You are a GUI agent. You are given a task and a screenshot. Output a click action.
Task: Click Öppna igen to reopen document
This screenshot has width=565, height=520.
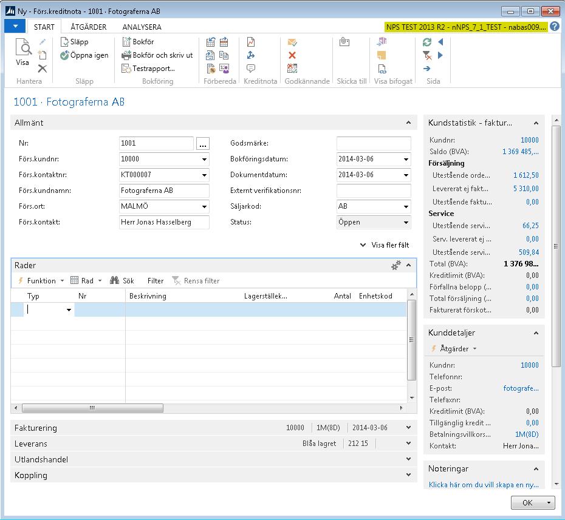84,55
